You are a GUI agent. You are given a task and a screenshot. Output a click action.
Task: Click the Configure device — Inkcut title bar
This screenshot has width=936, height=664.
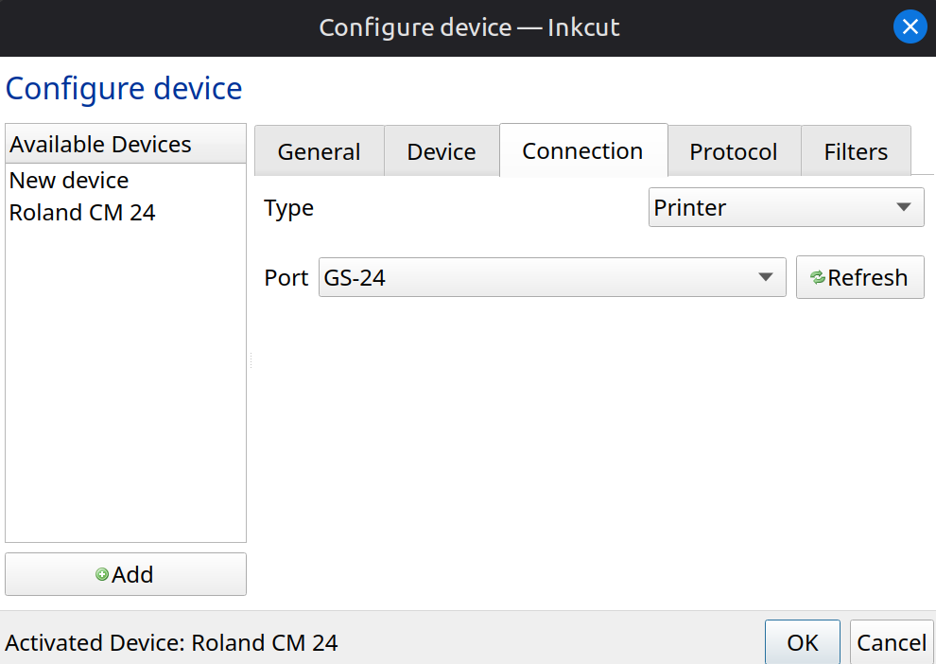pyautogui.click(x=469, y=27)
